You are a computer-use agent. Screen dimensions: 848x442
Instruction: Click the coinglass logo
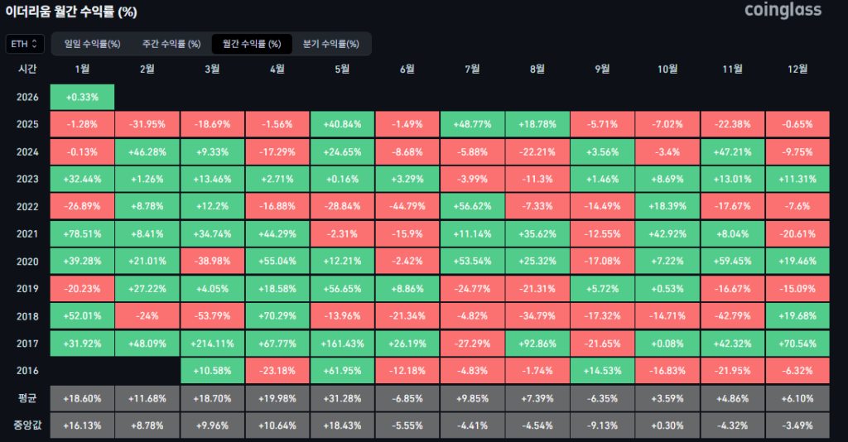point(783,11)
